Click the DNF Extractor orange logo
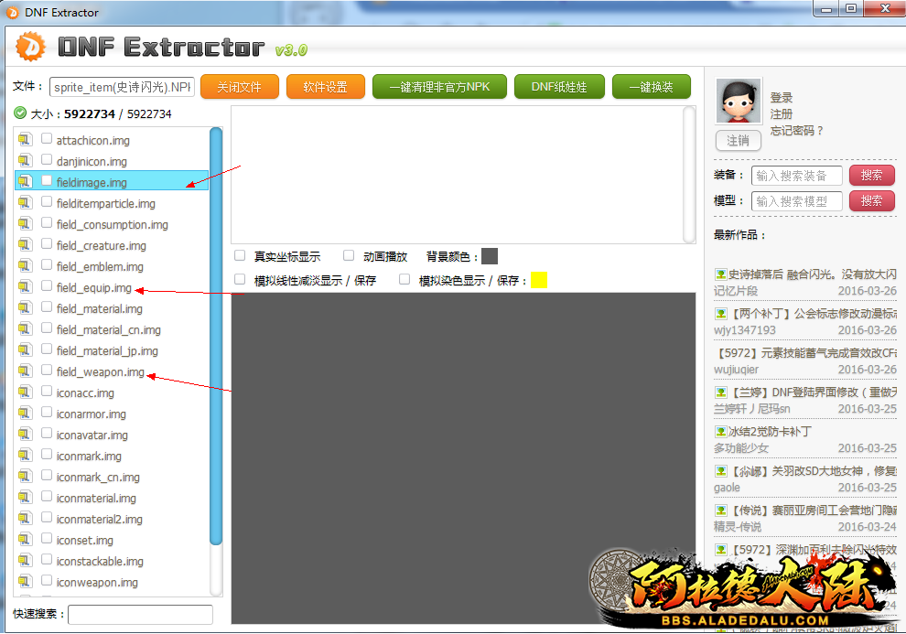 tap(30, 46)
